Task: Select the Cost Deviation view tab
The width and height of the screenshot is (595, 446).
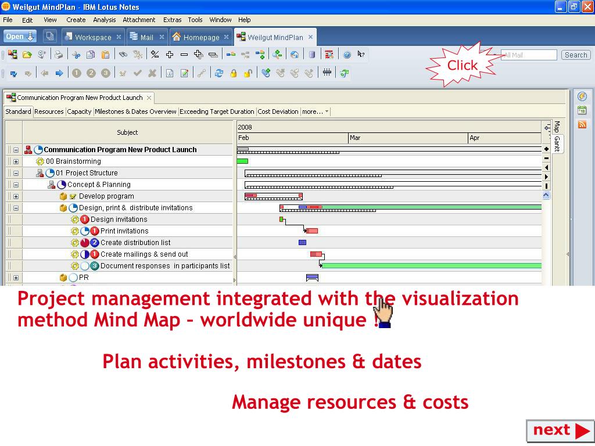Action: pyautogui.click(x=278, y=111)
